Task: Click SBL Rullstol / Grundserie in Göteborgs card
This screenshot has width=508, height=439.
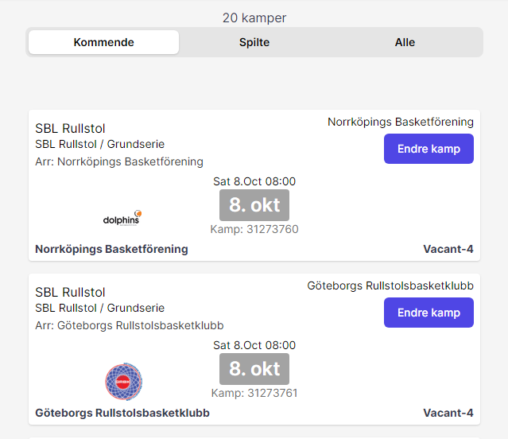Action: pos(100,308)
